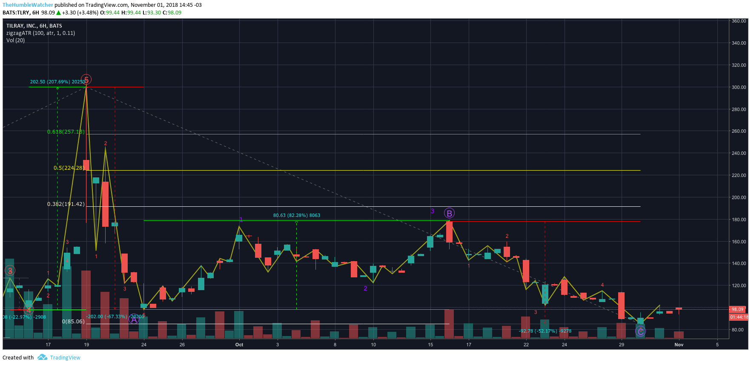This screenshot has width=751, height=365.
Task: Click the 80.00 price axis label
Action: 739,330
